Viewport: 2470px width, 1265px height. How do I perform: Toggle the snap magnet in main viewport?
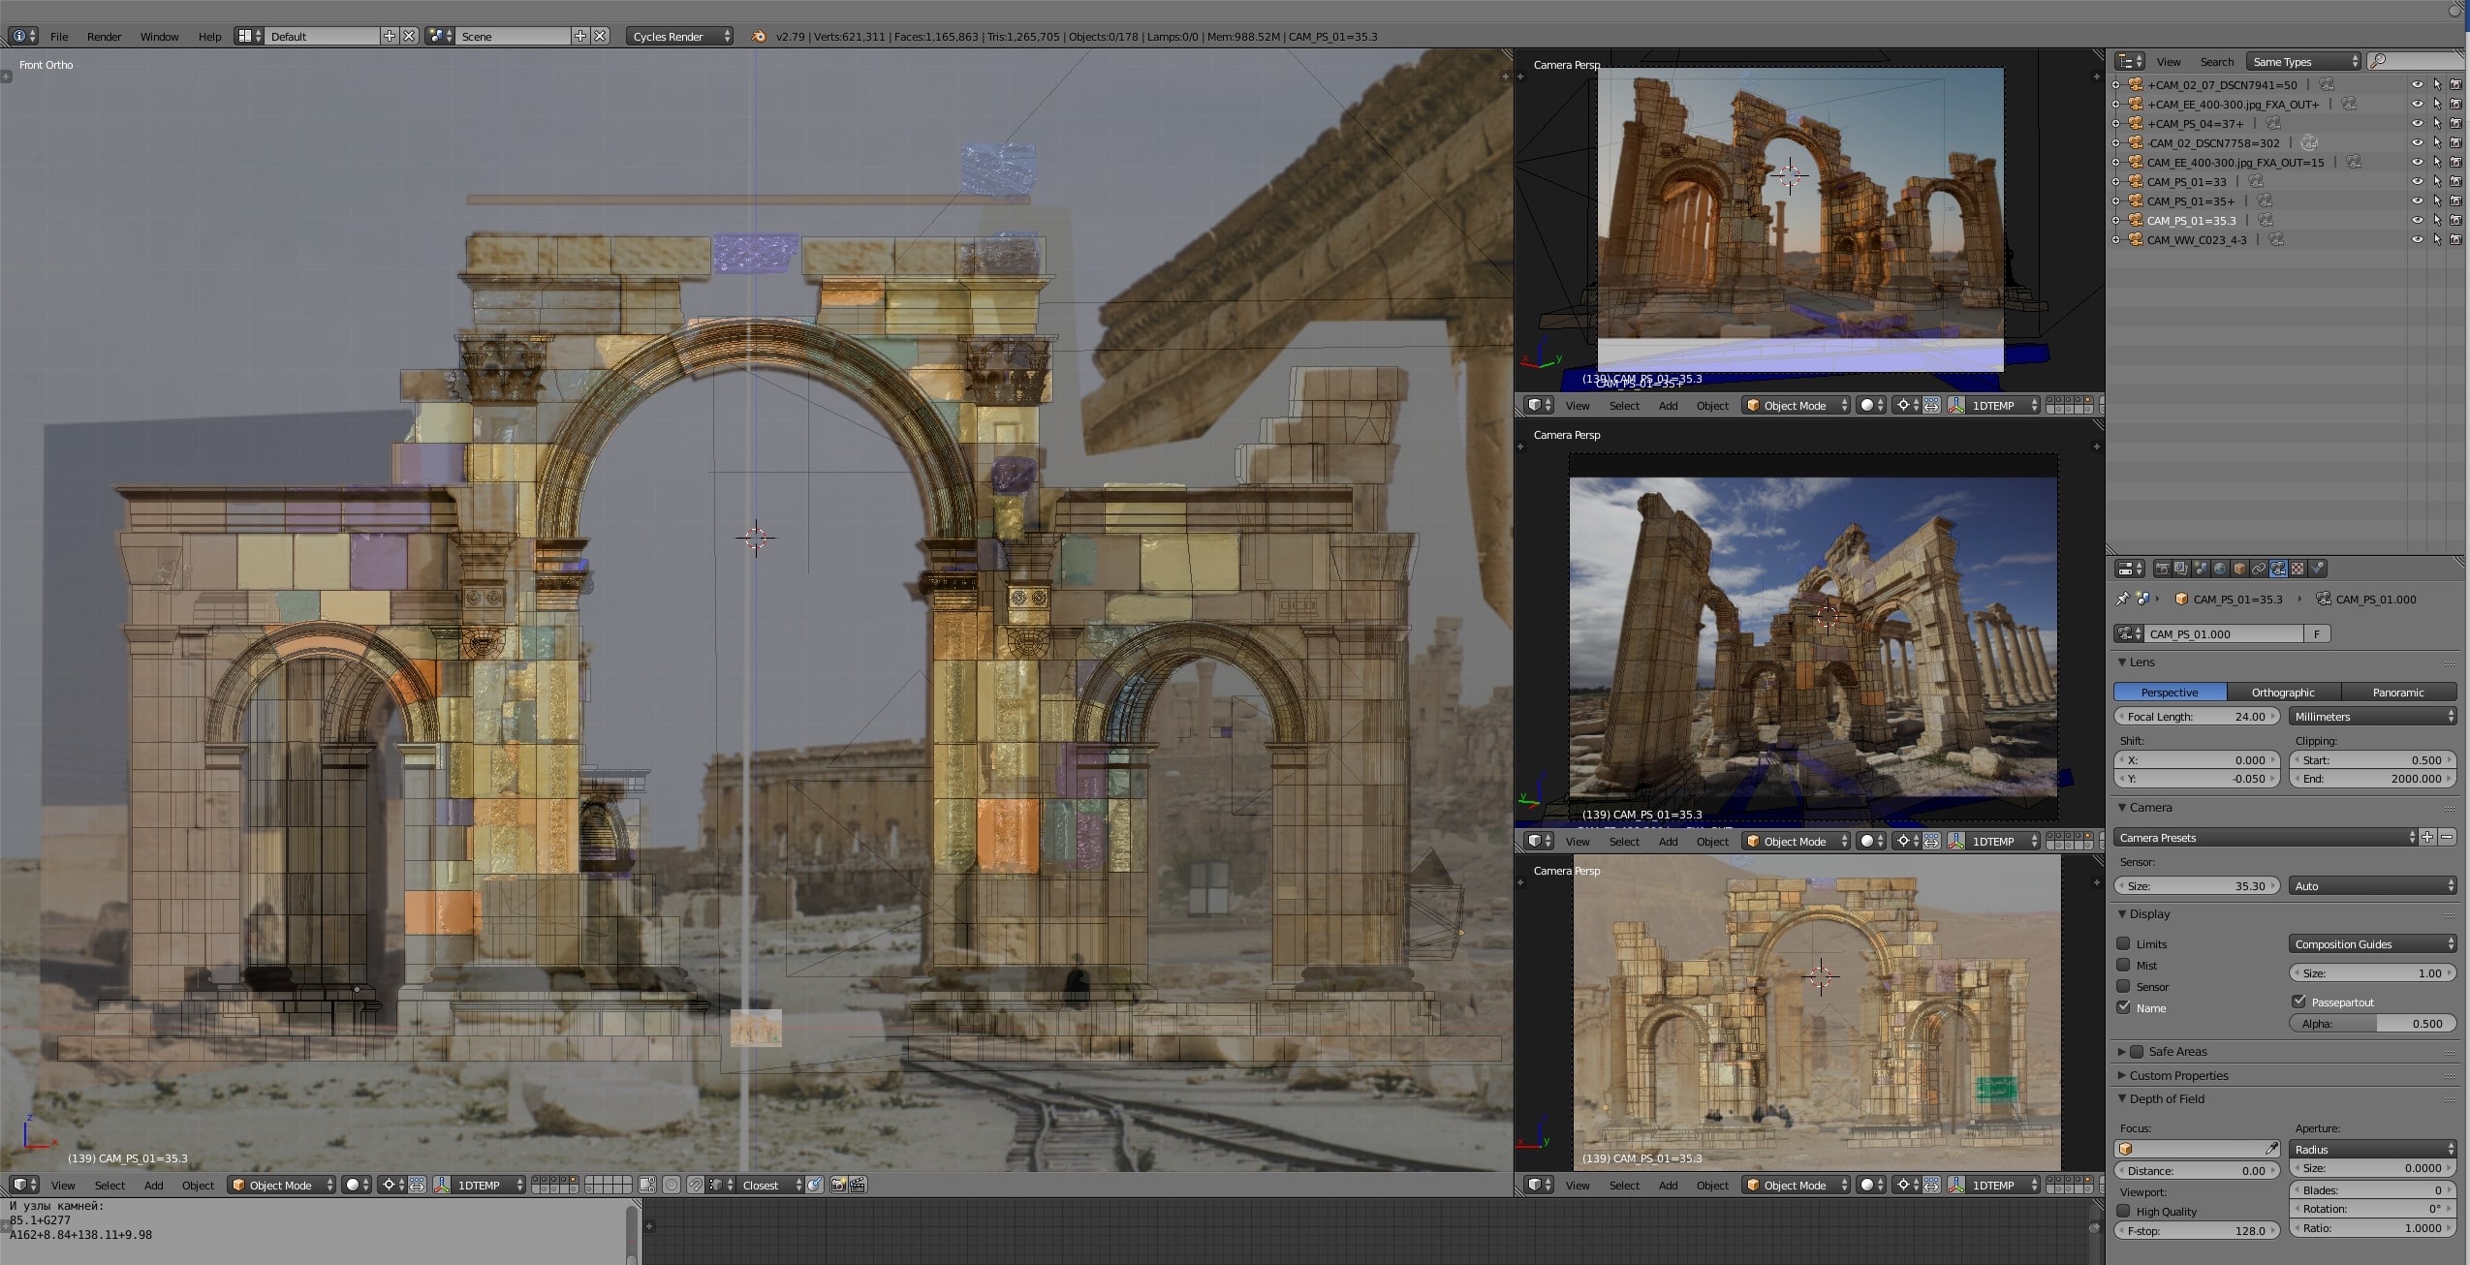(x=695, y=1185)
